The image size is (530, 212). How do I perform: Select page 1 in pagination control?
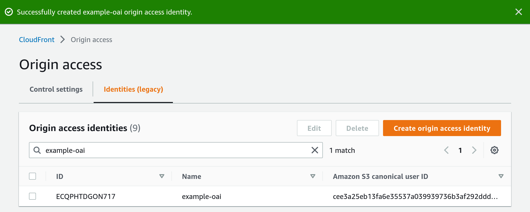pyautogui.click(x=460, y=150)
